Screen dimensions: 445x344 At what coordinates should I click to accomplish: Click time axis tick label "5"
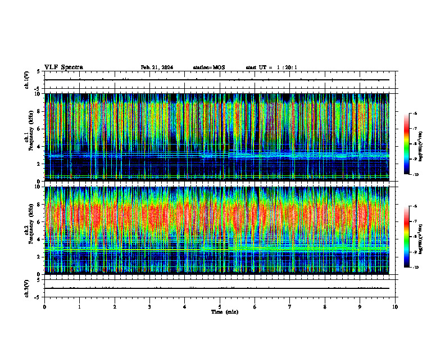click(x=220, y=307)
